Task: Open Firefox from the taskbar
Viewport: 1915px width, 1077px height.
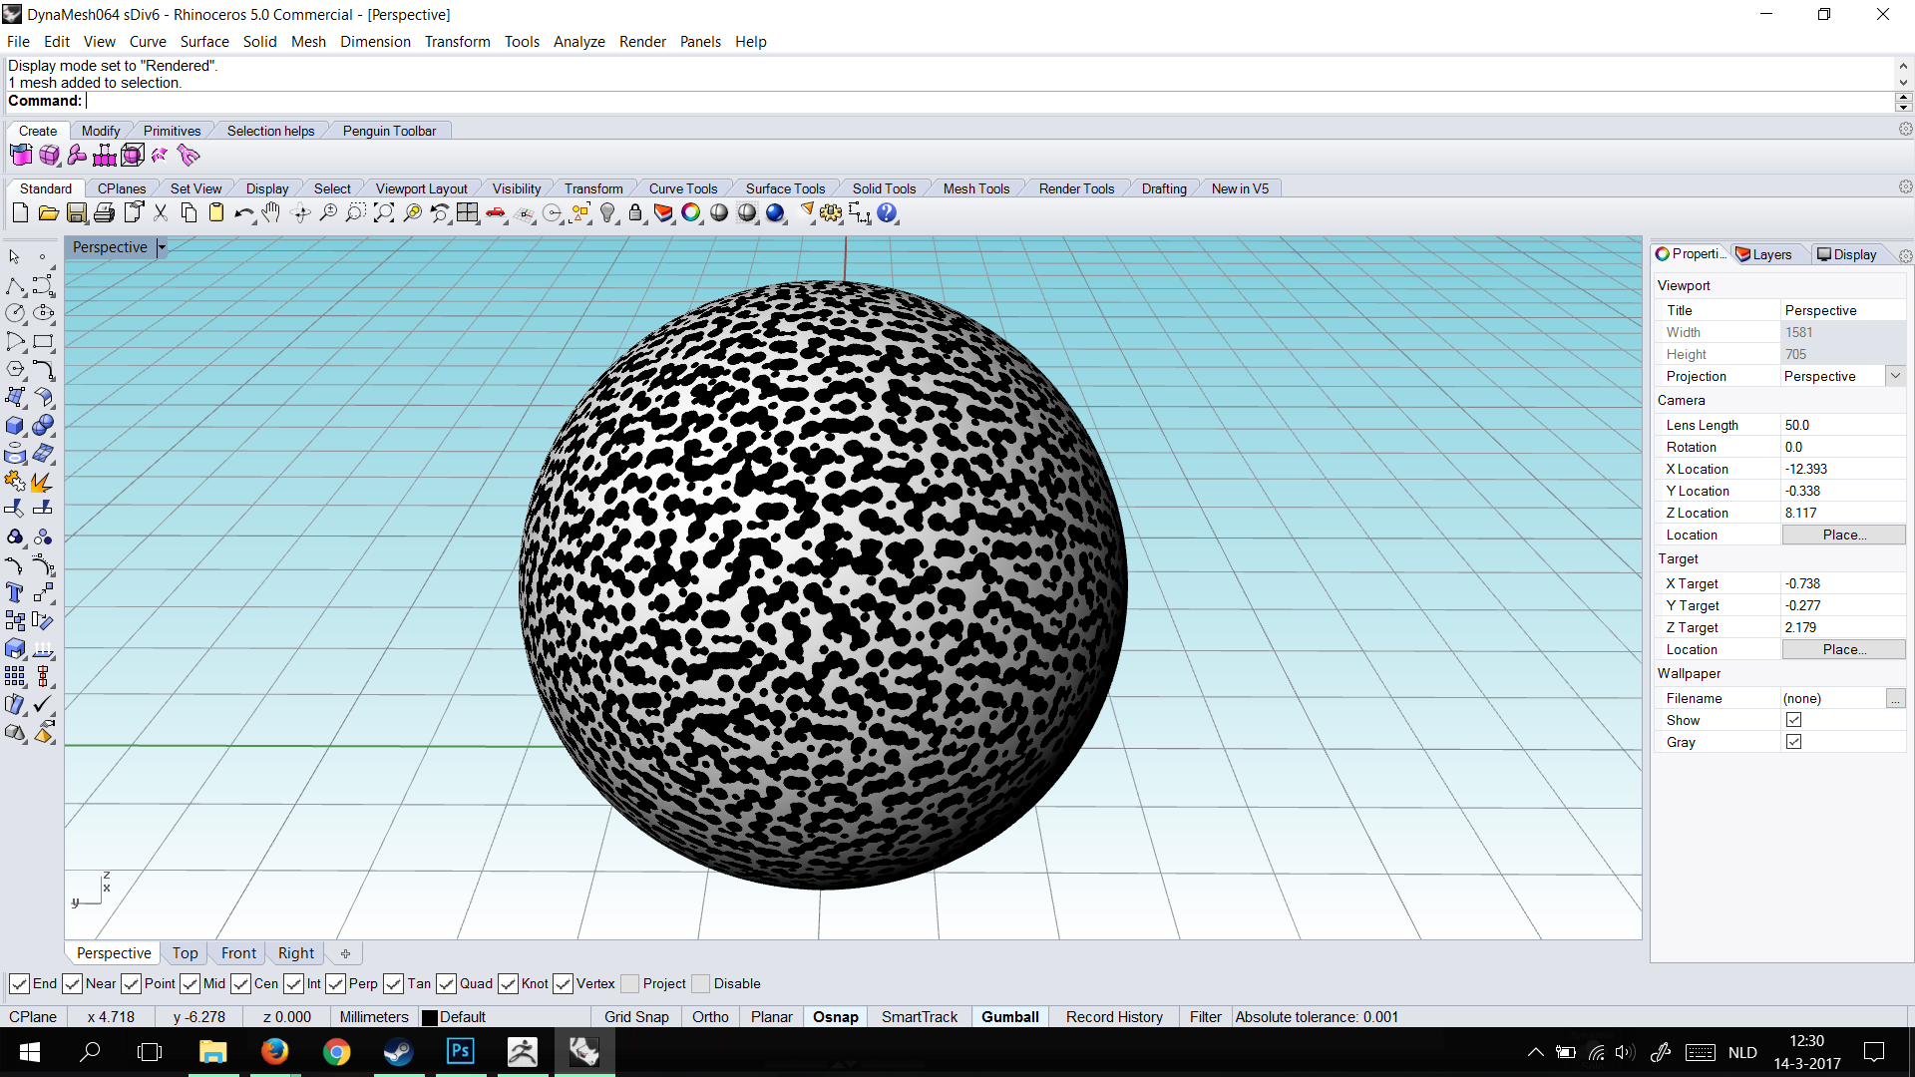Action: pos(274,1051)
